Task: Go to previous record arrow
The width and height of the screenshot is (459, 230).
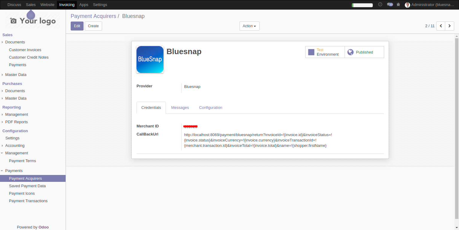Action: click(441, 26)
